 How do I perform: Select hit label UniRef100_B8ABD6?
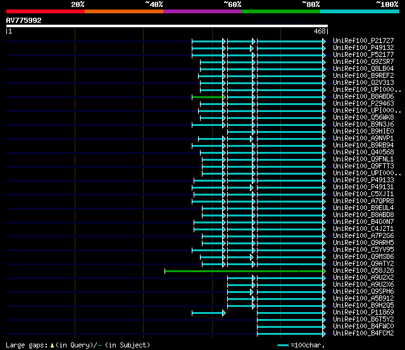pyautogui.click(x=363, y=97)
